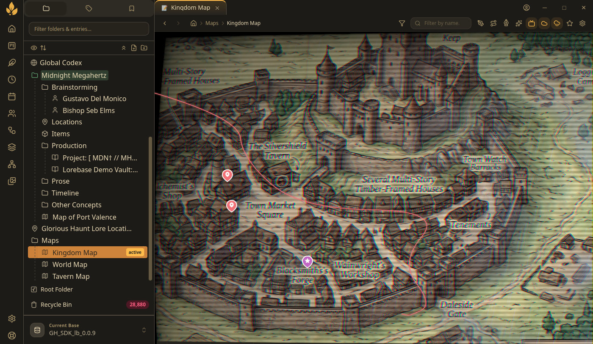Select the pen draw tool in map toolbar

point(480,23)
